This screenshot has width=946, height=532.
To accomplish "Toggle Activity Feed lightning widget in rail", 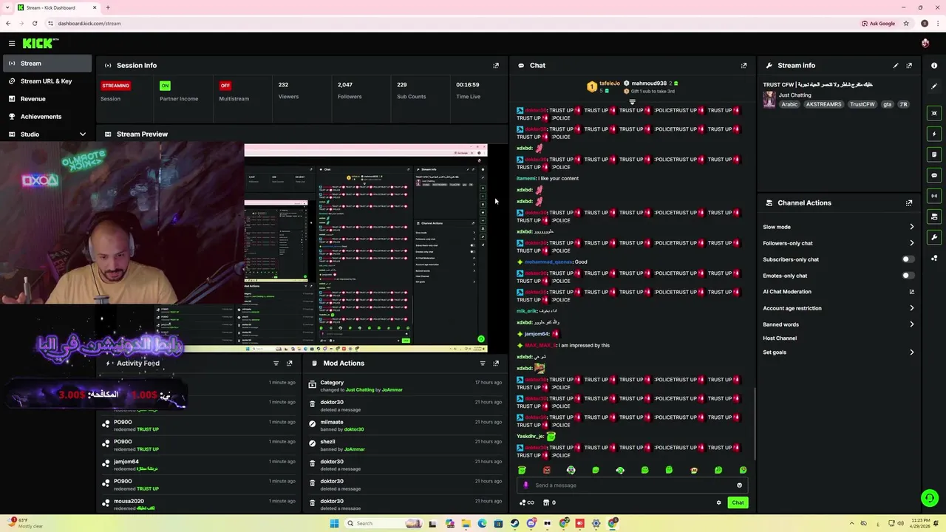I will coord(934,134).
